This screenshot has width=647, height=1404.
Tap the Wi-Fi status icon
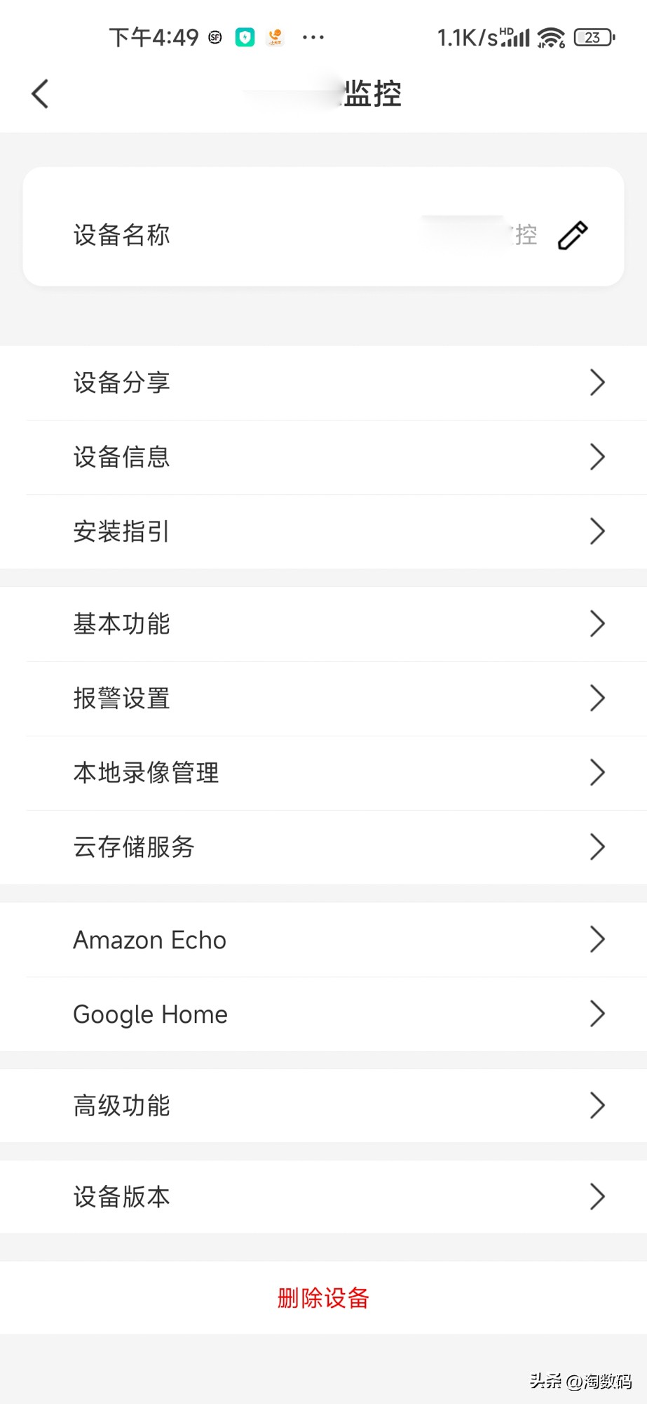[x=551, y=37]
